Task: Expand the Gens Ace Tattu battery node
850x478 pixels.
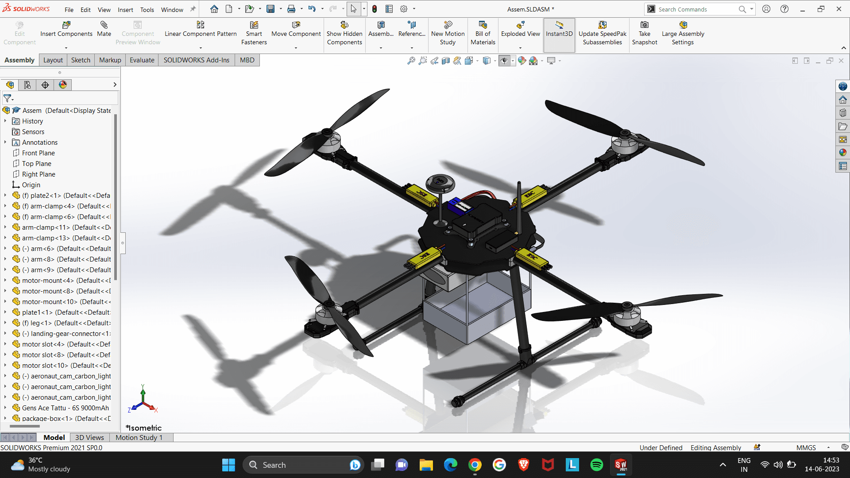Action: (5, 408)
